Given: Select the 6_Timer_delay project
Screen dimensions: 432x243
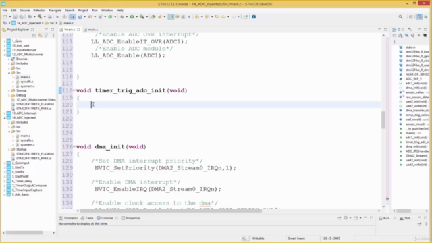Looking at the screenshot, I should coord(22,181).
